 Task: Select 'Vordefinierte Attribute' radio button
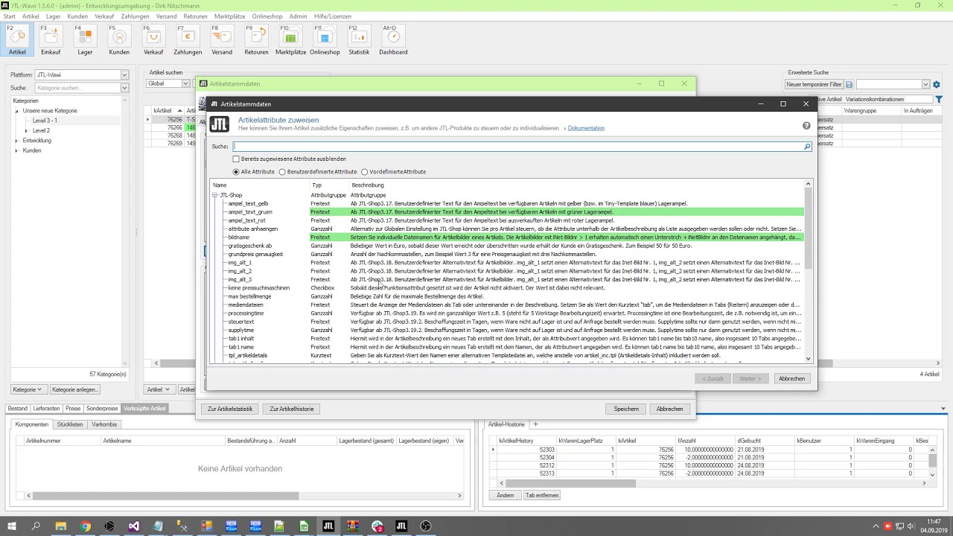[x=364, y=171]
